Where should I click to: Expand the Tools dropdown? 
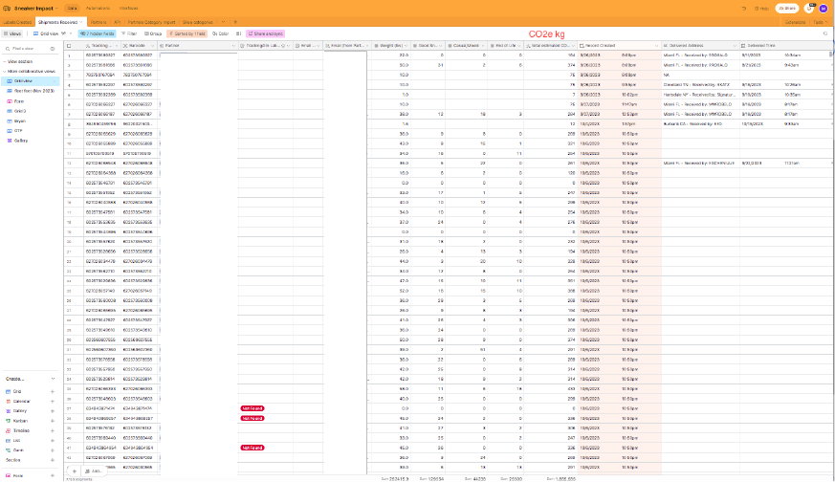click(819, 20)
